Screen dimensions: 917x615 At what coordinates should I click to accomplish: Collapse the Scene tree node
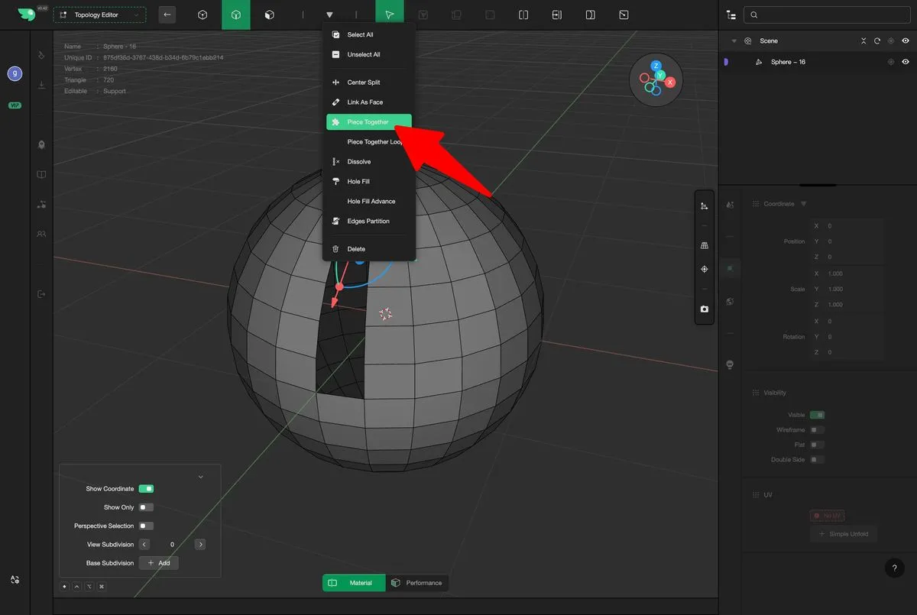coord(734,41)
